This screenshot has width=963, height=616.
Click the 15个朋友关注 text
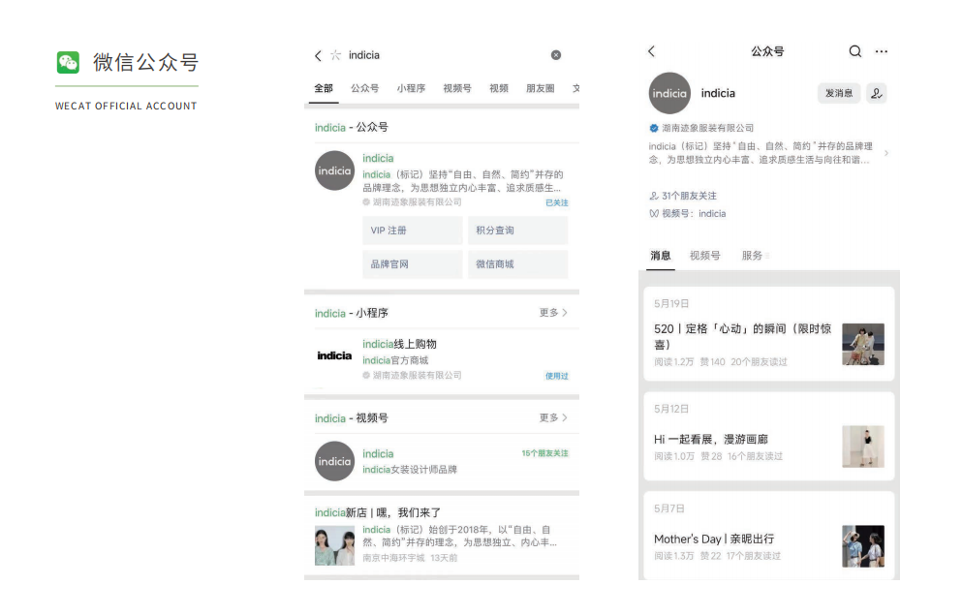545,453
